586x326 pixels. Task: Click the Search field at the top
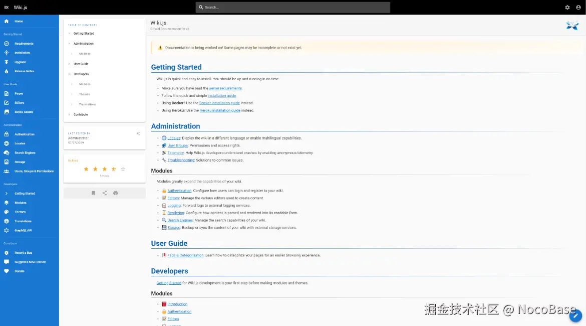pyautogui.click(x=293, y=7)
